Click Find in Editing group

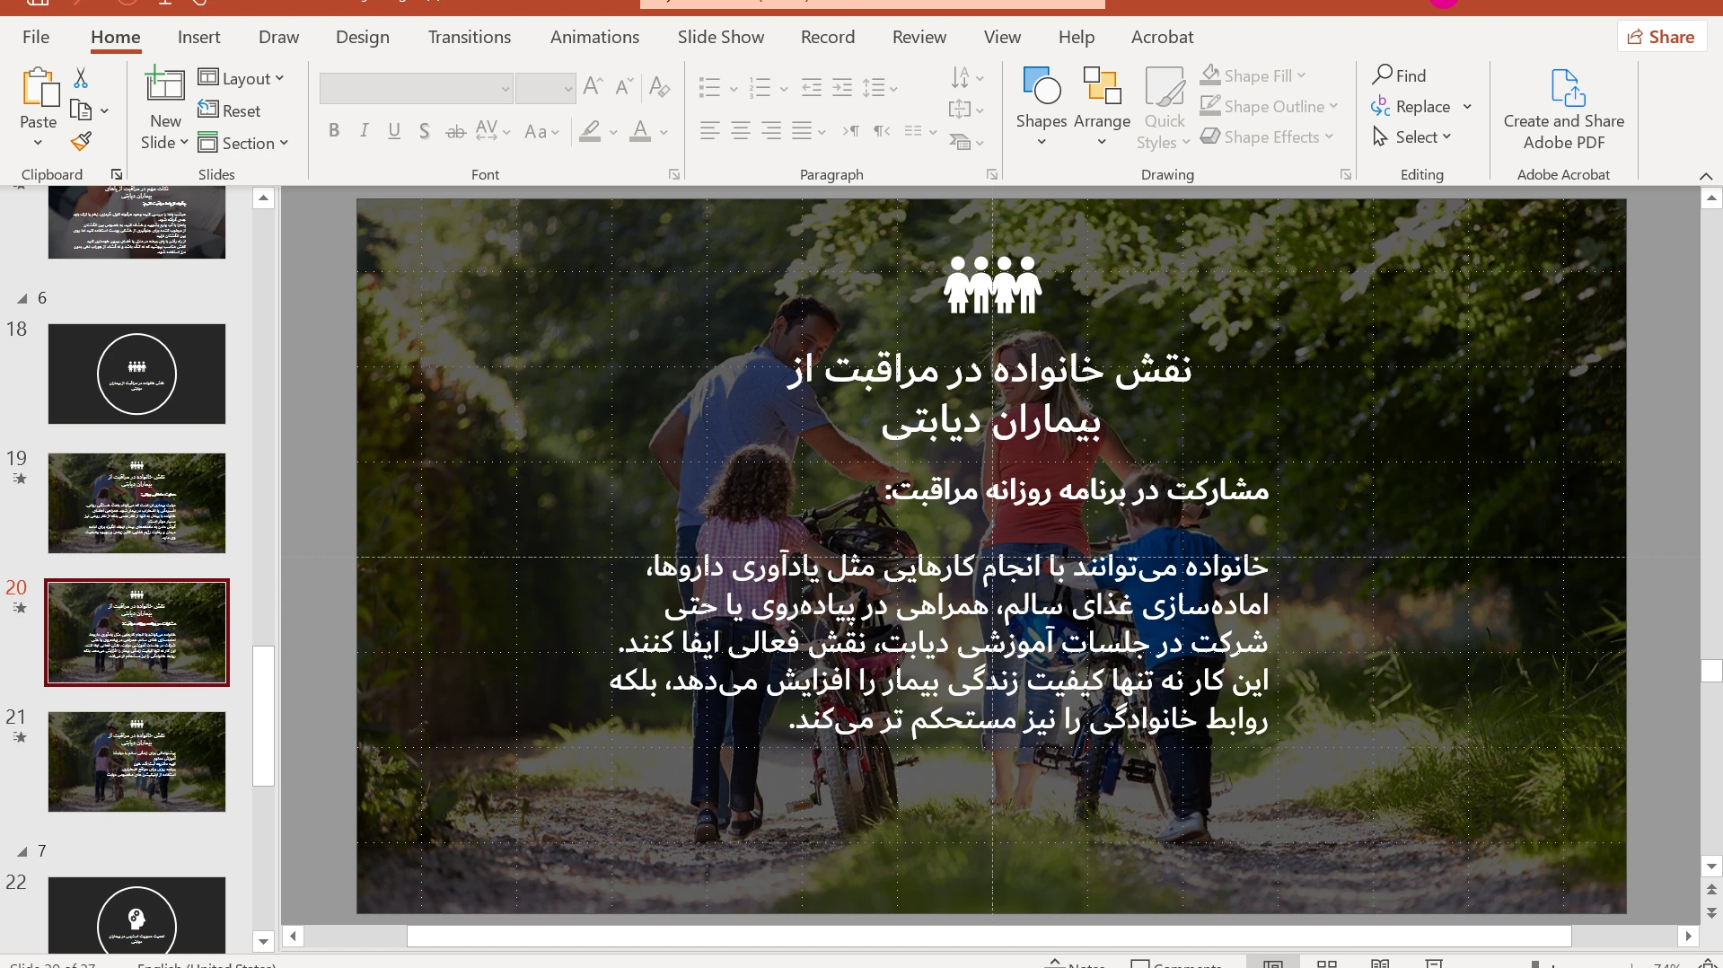pos(1400,75)
